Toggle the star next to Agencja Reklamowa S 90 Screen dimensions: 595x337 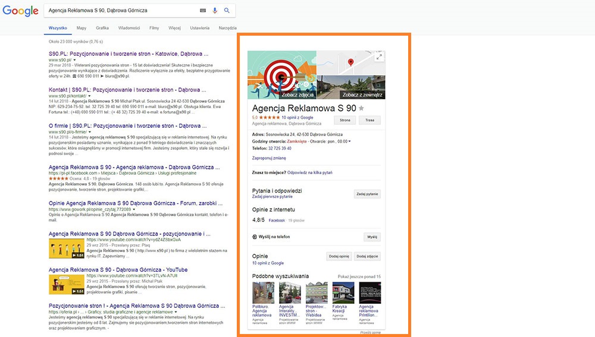click(x=361, y=108)
